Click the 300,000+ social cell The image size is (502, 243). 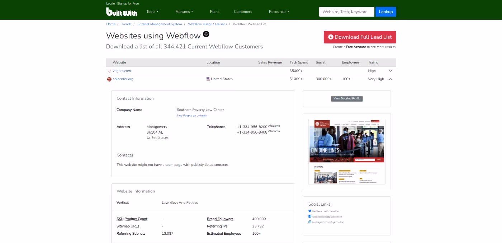324,79
